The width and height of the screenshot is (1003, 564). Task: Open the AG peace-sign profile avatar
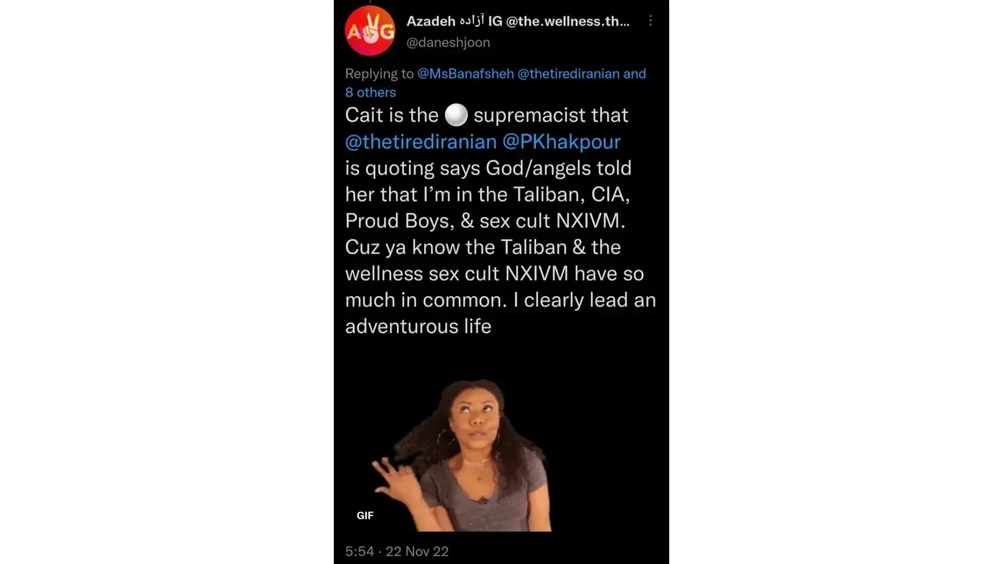(x=370, y=31)
